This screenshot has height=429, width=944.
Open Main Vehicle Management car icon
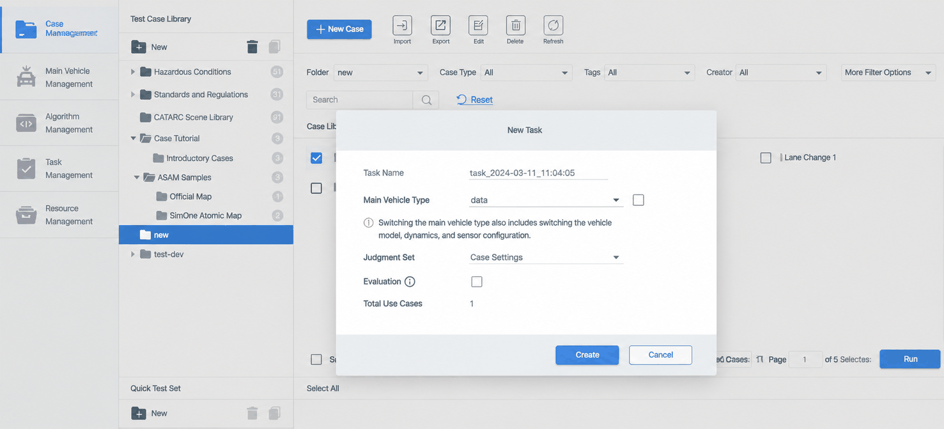[26, 77]
